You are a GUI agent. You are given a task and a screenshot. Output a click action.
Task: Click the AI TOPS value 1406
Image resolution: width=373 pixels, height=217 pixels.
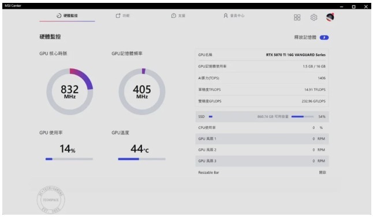322,78
